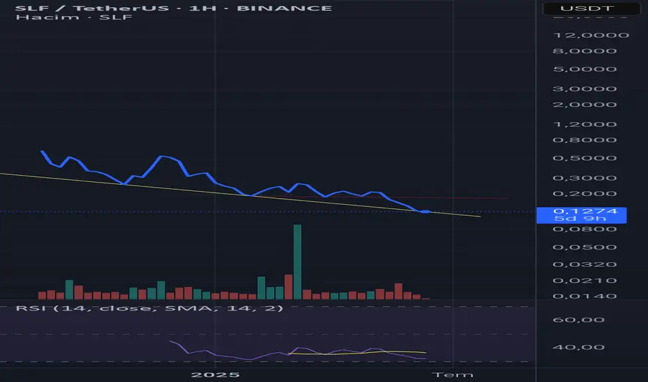This screenshot has width=648, height=382.
Task: Click the 0,0800 price axis label
Action: (x=585, y=229)
